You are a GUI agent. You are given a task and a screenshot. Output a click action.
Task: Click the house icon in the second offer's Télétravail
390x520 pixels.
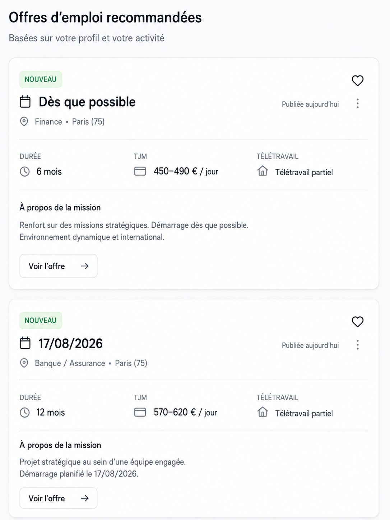pos(263,412)
